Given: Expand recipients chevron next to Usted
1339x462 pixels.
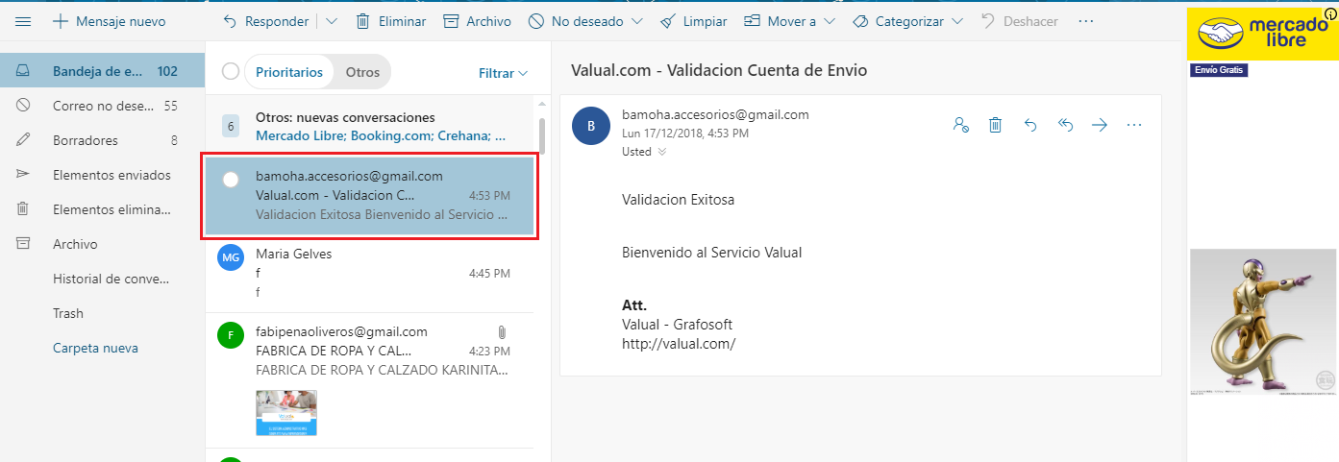Looking at the screenshot, I should 661,152.
